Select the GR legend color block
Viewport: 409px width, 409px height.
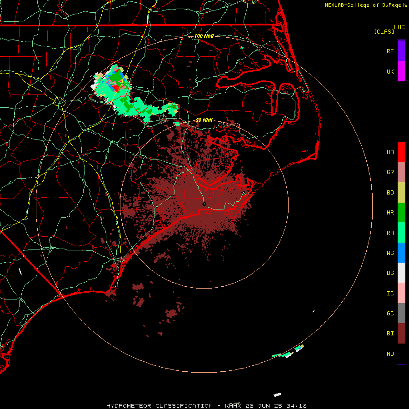tap(401, 172)
